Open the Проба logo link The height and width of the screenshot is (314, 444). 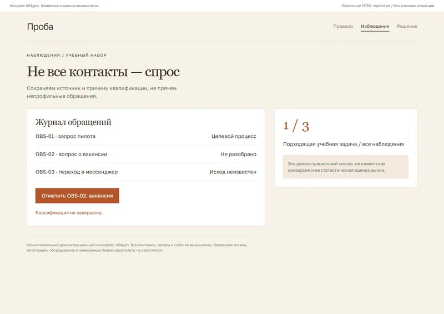pos(40,27)
